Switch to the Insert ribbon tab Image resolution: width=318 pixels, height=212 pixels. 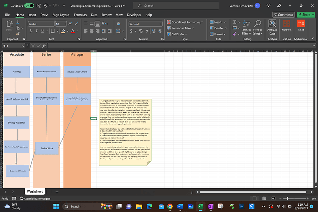point(32,15)
